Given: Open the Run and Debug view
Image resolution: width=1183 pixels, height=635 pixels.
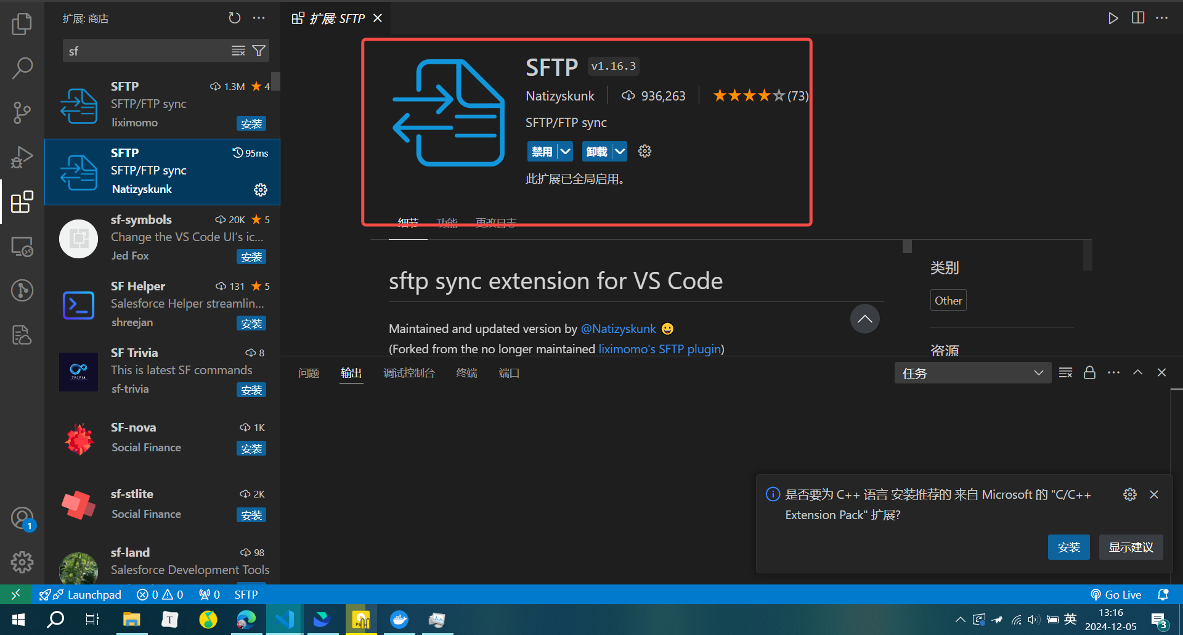Looking at the screenshot, I should click(22, 157).
